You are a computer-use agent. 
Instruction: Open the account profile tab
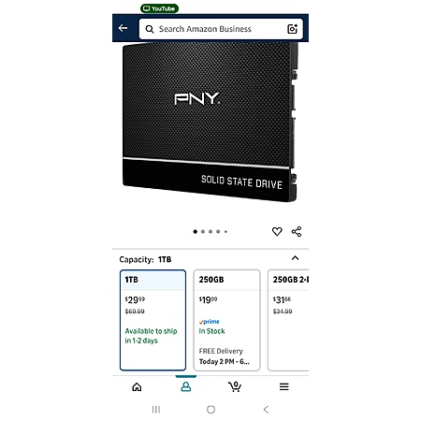[186, 386]
